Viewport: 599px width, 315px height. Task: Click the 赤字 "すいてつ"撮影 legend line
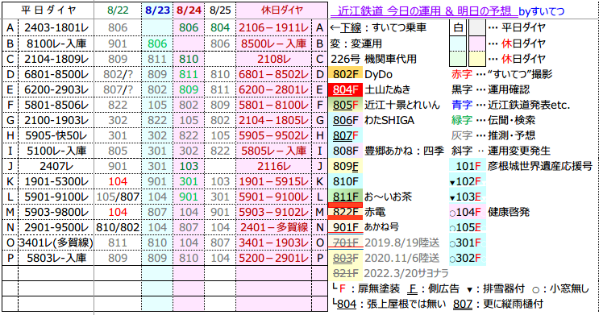tap(501, 74)
